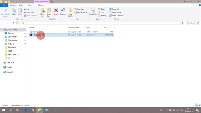Open the Windows Start menu

[3, 110]
